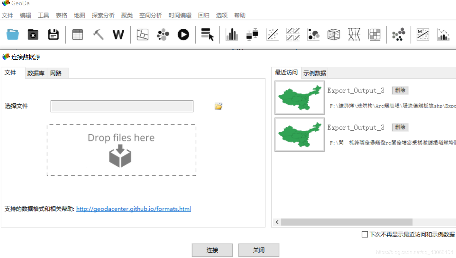Switch to the 数据库 tab
This screenshot has height=258, width=456.
point(36,73)
